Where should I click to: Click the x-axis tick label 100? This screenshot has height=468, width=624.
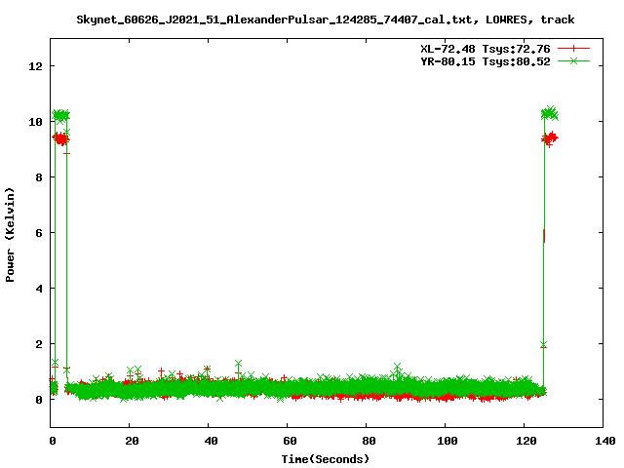click(x=448, y=441)
